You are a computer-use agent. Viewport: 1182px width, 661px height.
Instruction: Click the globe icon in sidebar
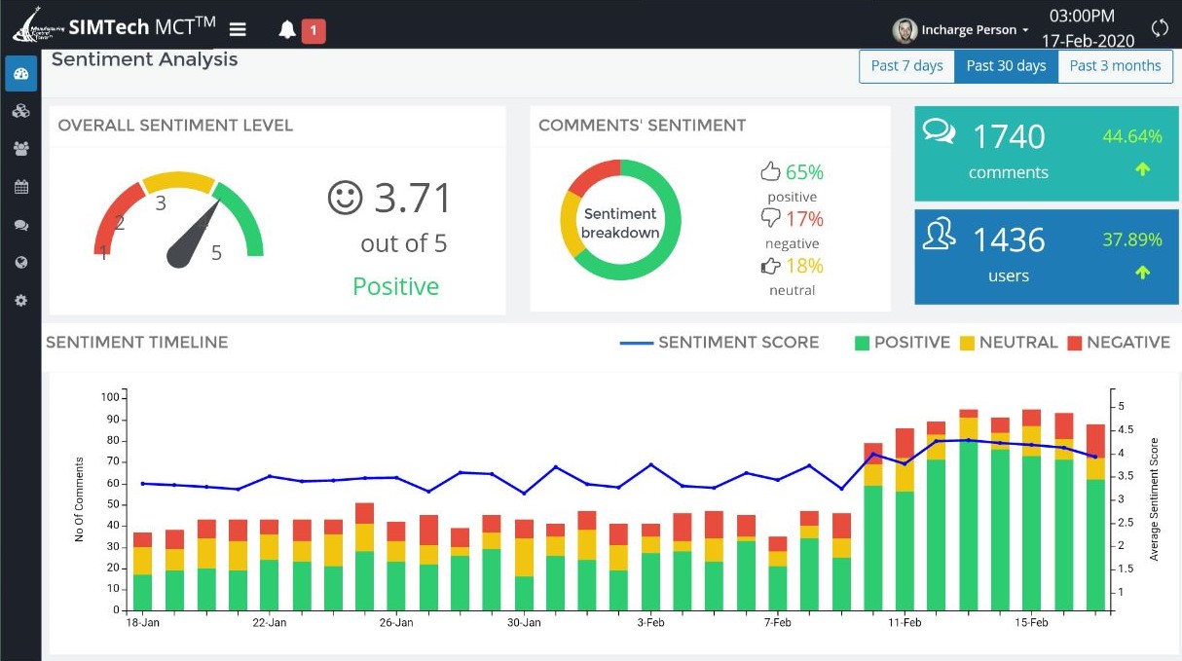click(x=20, y=263)
